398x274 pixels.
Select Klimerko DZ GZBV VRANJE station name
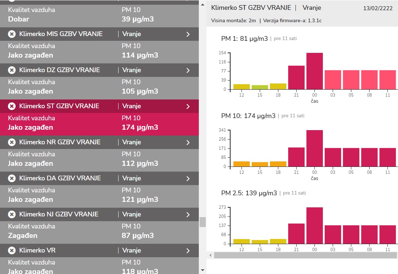(x=60, y=70)
